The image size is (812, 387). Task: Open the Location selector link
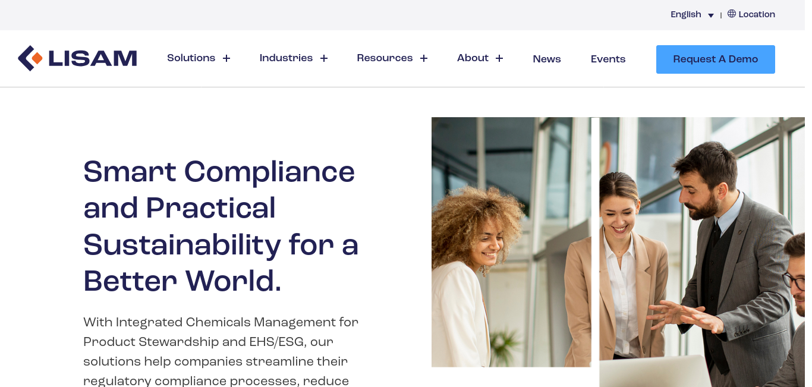[751, 14]
